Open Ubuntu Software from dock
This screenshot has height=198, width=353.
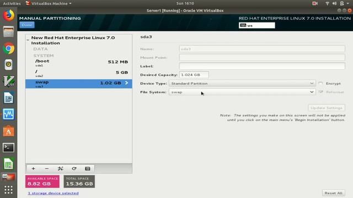9,131
